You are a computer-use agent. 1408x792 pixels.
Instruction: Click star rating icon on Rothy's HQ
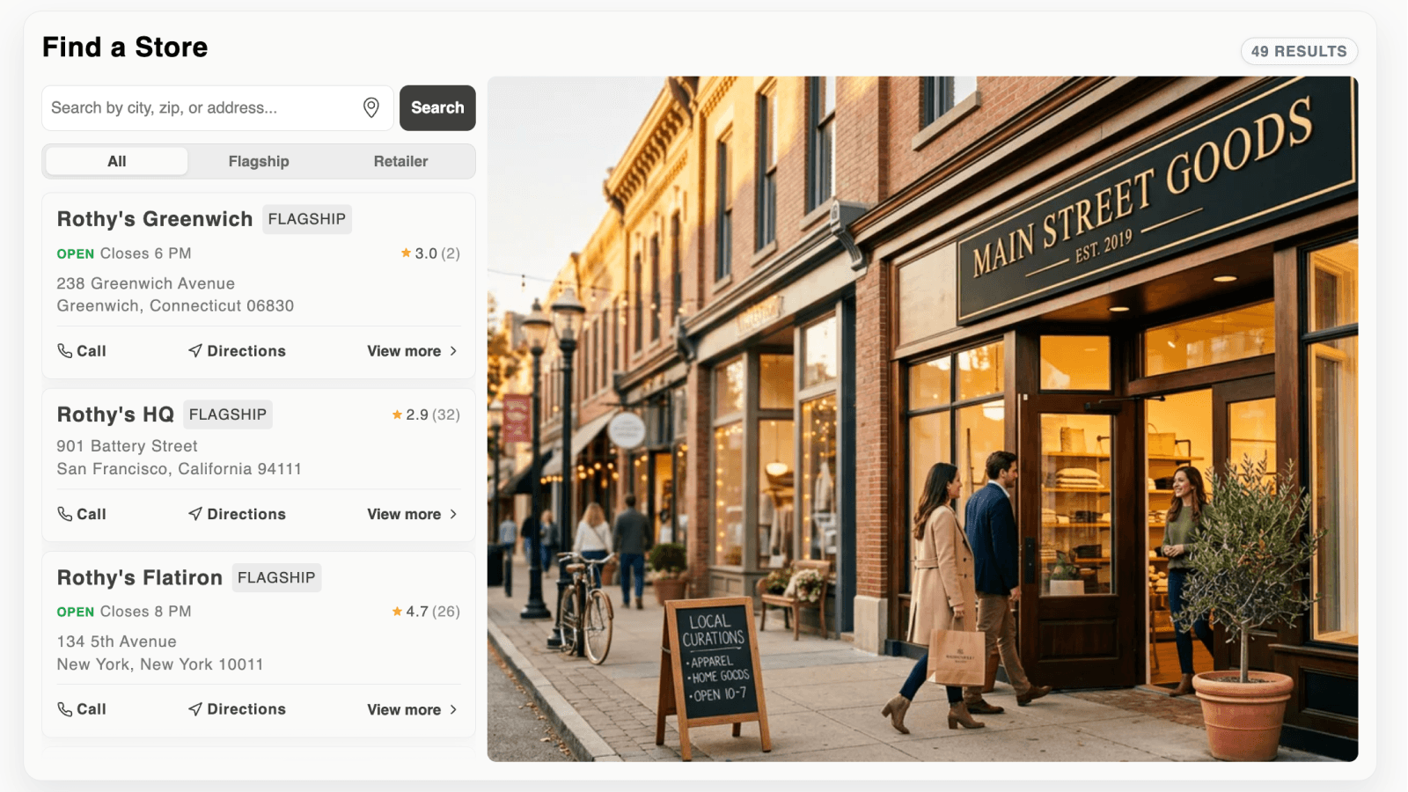(397, 414)
